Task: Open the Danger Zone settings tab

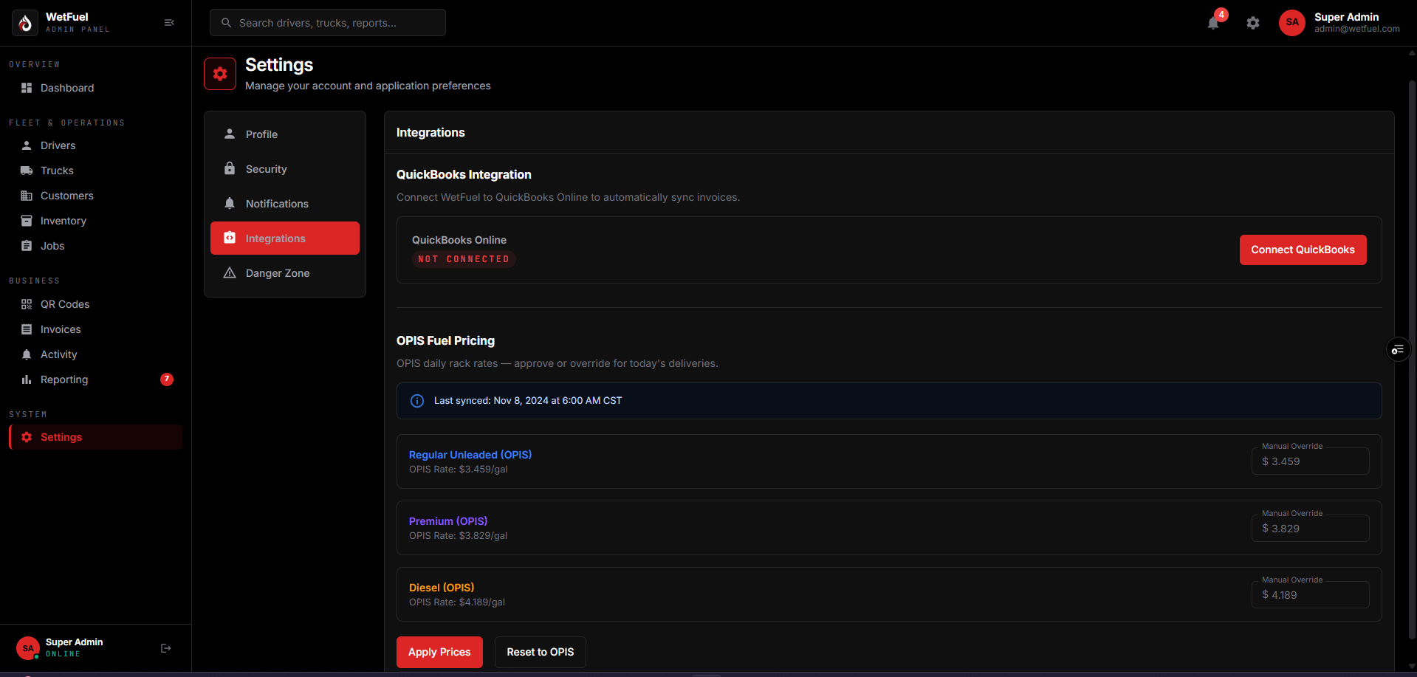Action: (285, 273)
